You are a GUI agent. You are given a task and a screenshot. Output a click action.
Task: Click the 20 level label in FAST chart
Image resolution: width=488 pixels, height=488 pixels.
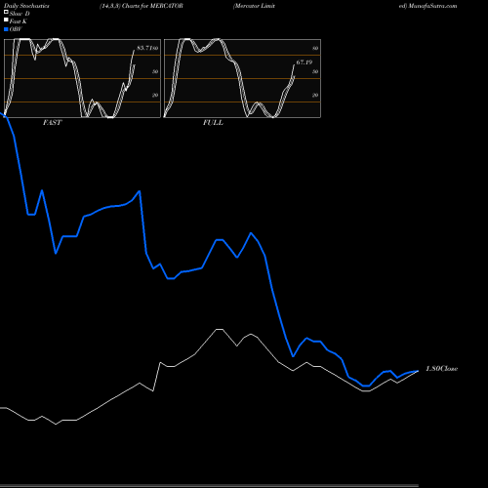pos(155,95)
